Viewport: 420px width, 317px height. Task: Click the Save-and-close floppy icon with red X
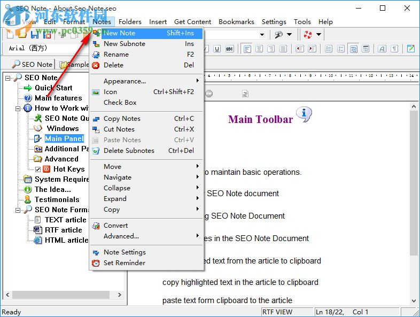[47, 35]
